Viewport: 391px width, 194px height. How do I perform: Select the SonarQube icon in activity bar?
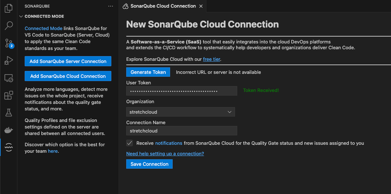8,147
